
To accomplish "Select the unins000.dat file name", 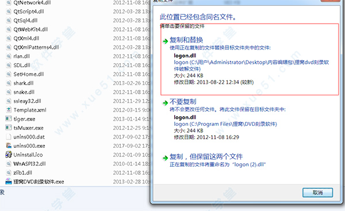I will (x=29, y=137).
